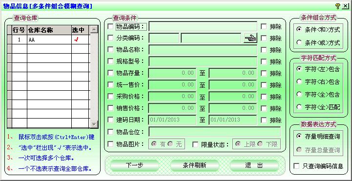
Task: Select 存量总量查询 radio button
Action: 299,150
